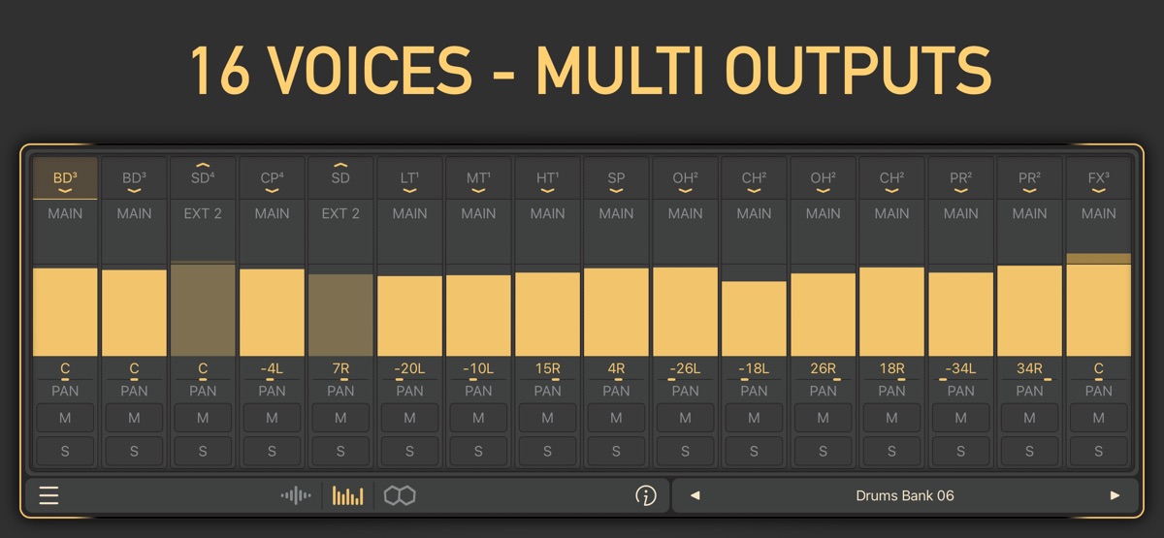
Task: Go to next drum bank arrow
Action: tap(1115, 496)
